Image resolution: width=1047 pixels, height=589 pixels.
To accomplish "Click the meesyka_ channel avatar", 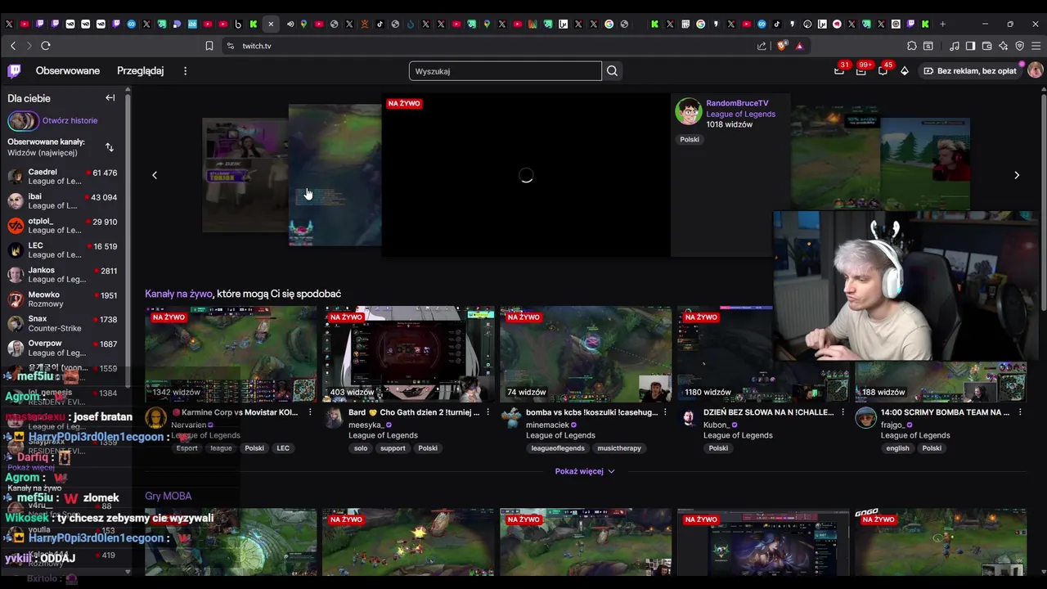I will (x=333, y=418).
